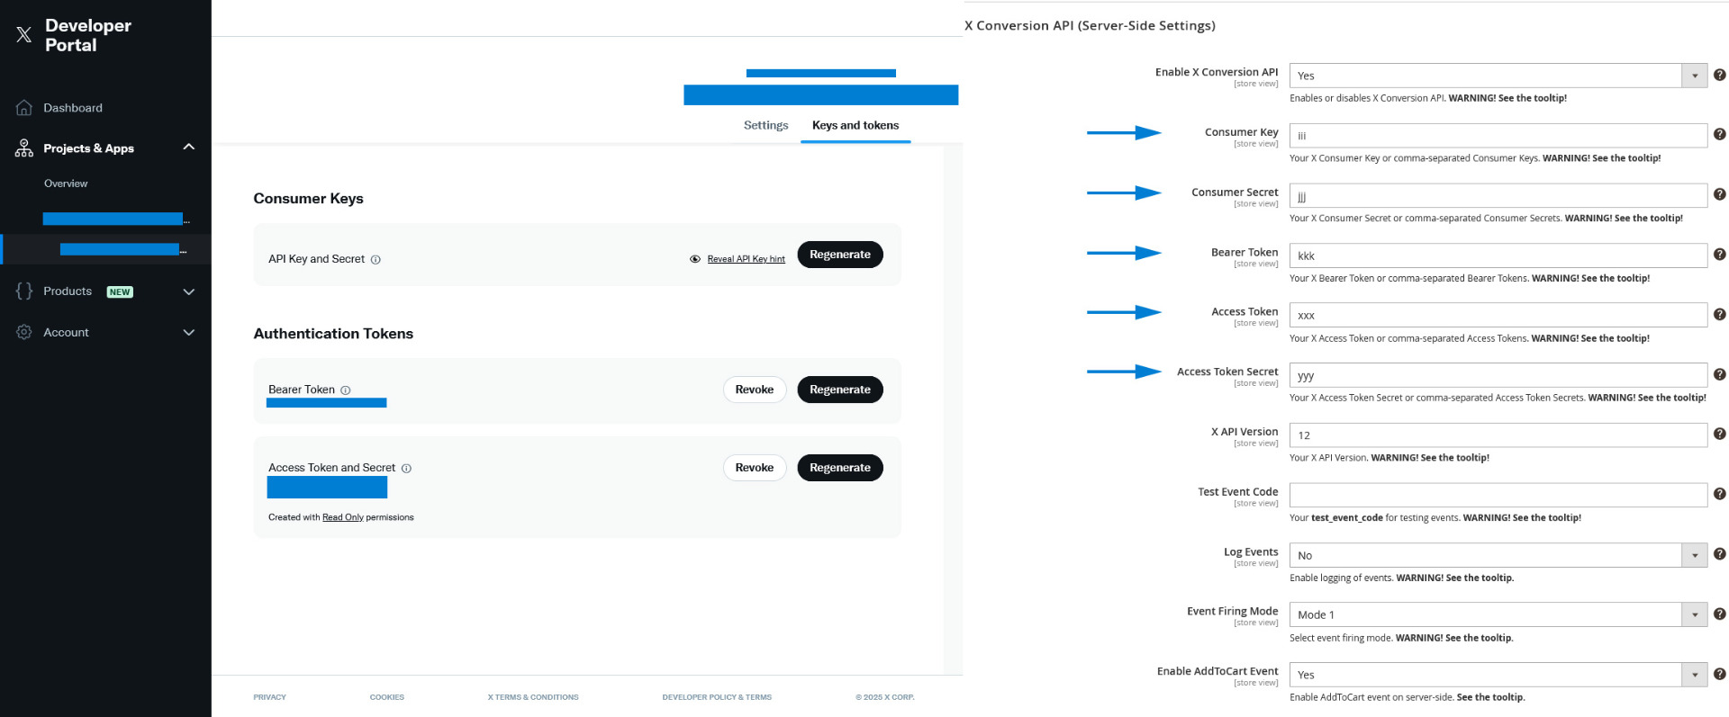Regenerate the API Key and Secret
1729x717 pixels.
[x=840, y=255]
